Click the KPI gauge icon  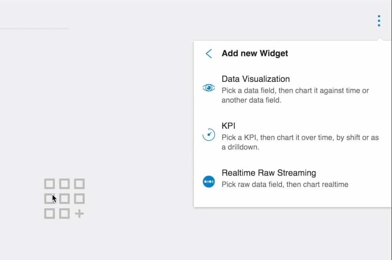(x=209, y=134)
